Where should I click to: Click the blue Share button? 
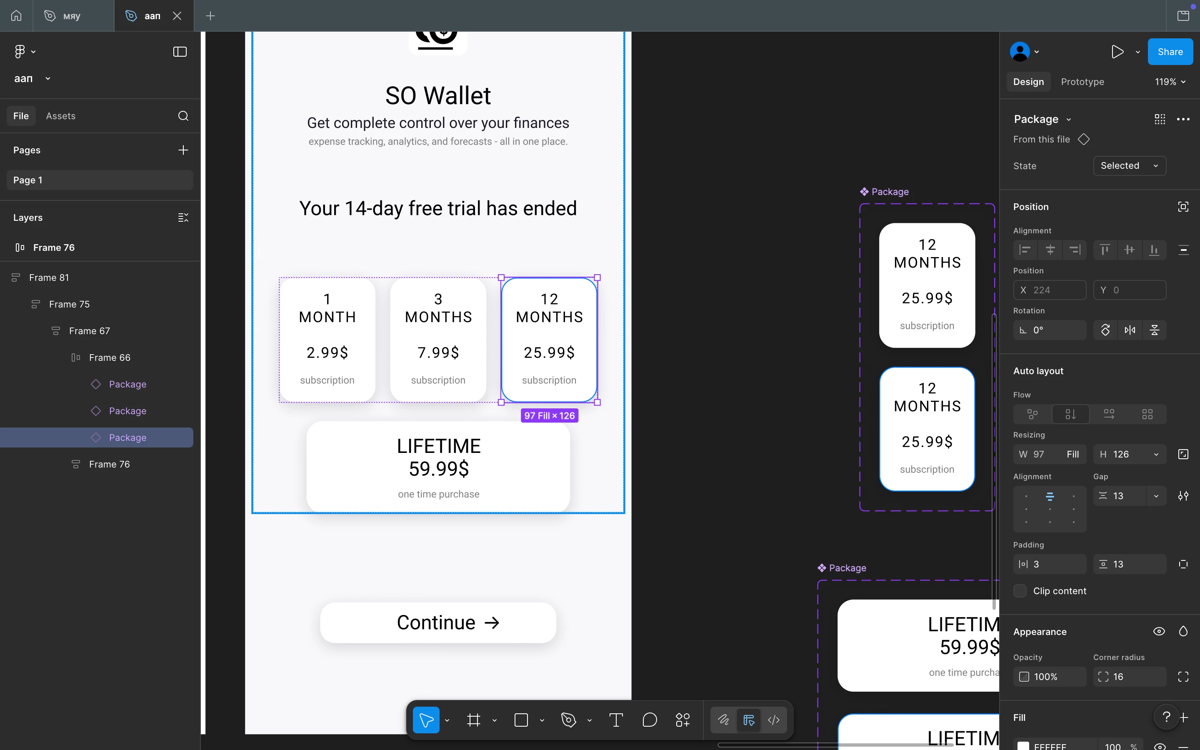[1170, 52]
